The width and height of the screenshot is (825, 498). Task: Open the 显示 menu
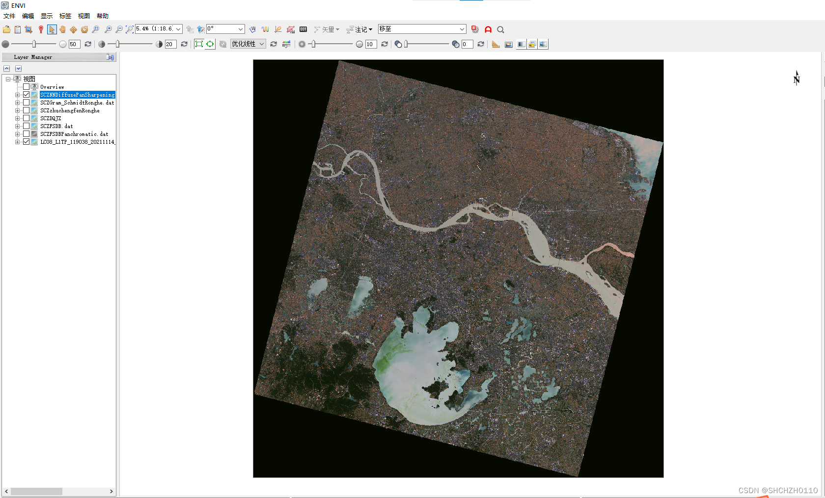(47, 16)
